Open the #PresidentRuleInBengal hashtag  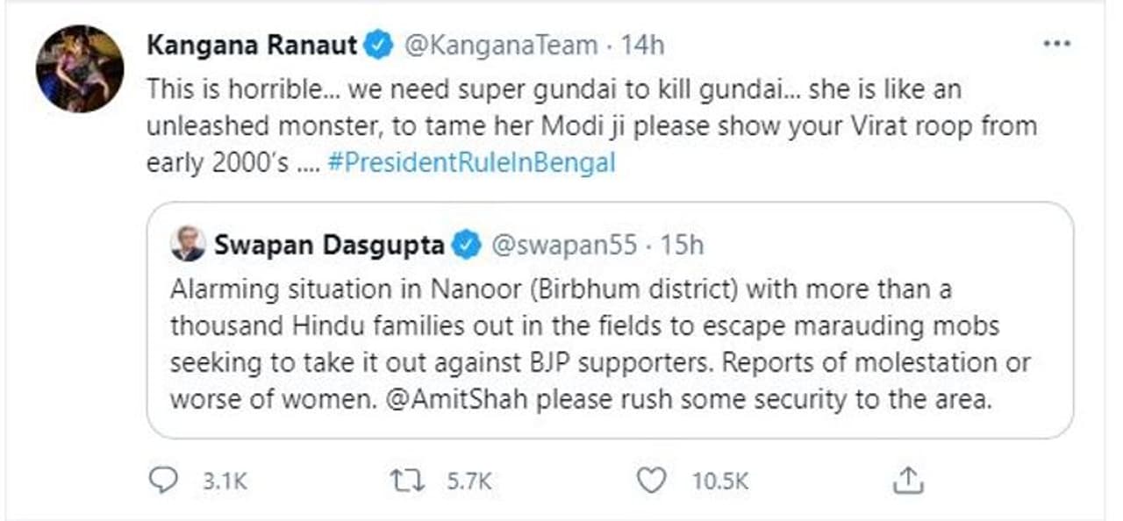click(471, 163)
